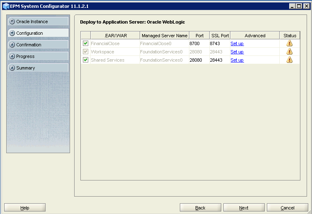Viewport: 312px width, 214px height.
Task: Click the Managed Server Name column header
Action: click(x=164, y=36)
